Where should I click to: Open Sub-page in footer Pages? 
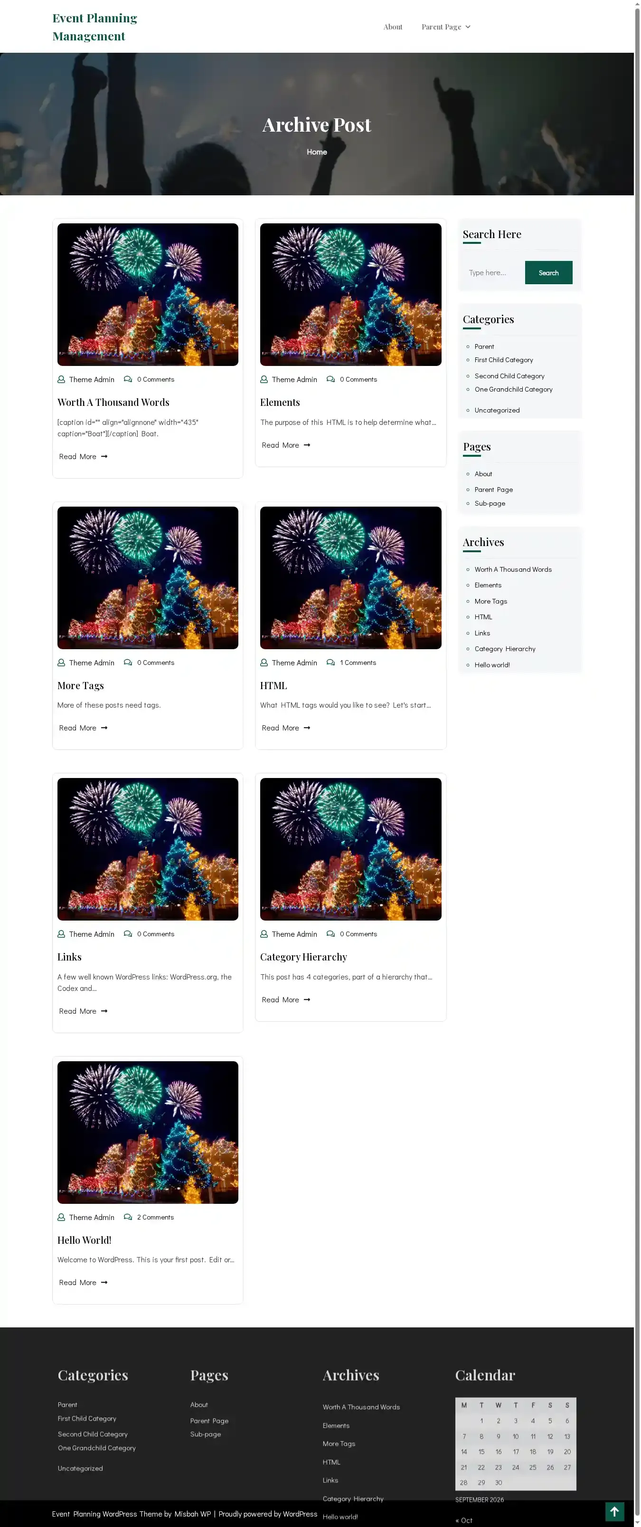coord(206,1434)
